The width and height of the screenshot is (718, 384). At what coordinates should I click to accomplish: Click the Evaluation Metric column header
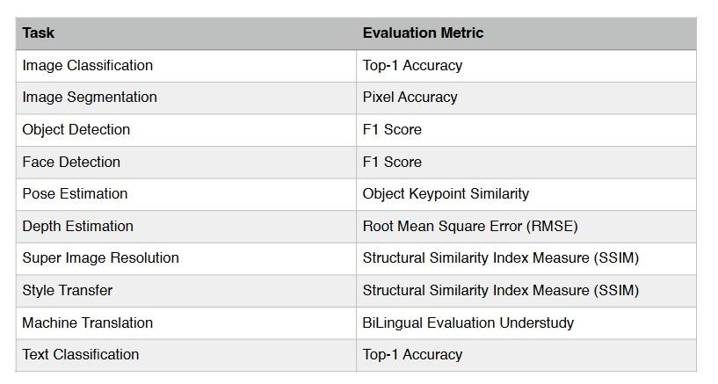pyautogui.click(x=423, y=33)
